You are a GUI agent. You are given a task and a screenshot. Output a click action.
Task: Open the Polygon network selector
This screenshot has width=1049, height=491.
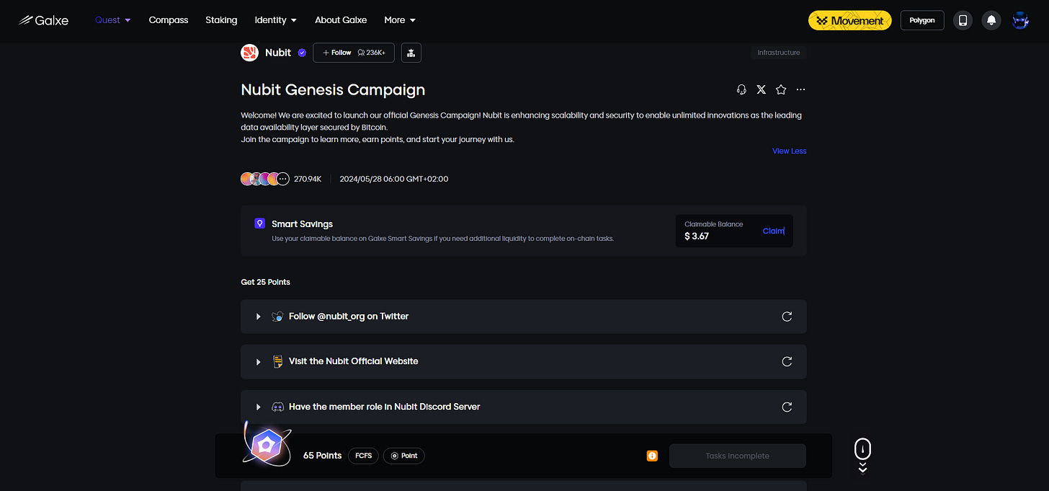point(922,20)
